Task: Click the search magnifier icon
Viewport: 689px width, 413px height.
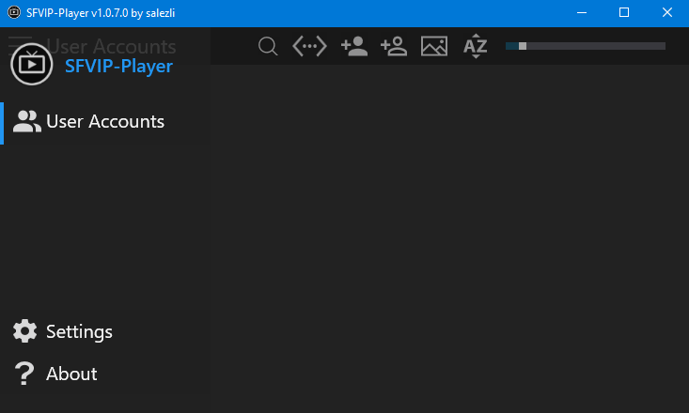Action: [268, 46]
